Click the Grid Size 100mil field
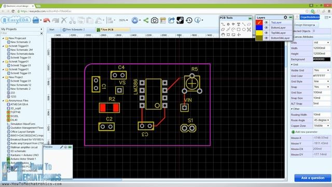Viewport: 332px width, 187px height. [322, 92]
